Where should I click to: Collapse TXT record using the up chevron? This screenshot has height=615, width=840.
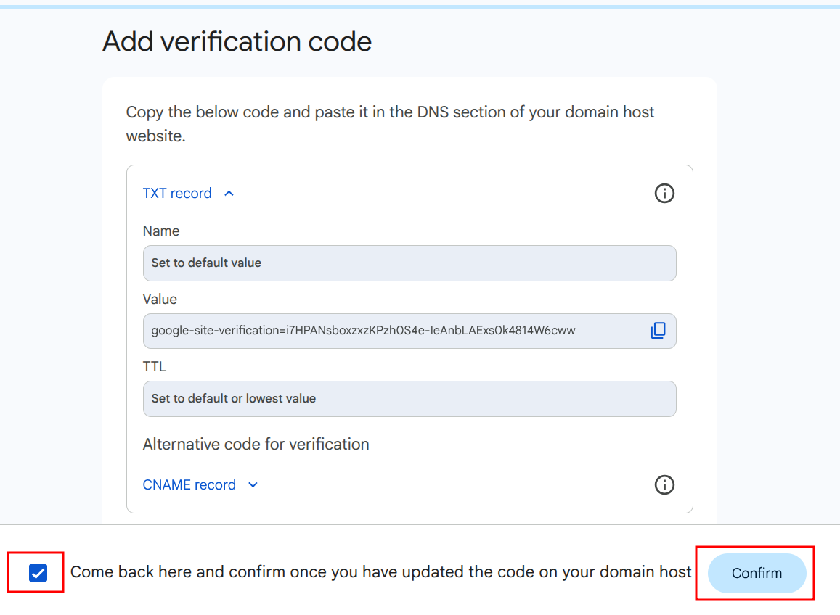coord(229,194)
